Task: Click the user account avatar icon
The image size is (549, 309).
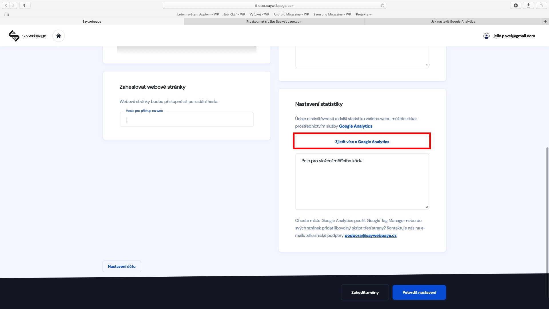Action: (x=486, y=36)
